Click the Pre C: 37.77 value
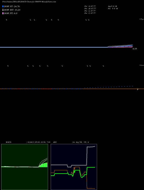The height and width of the screenshot is (190, 144). click(90, 13)
